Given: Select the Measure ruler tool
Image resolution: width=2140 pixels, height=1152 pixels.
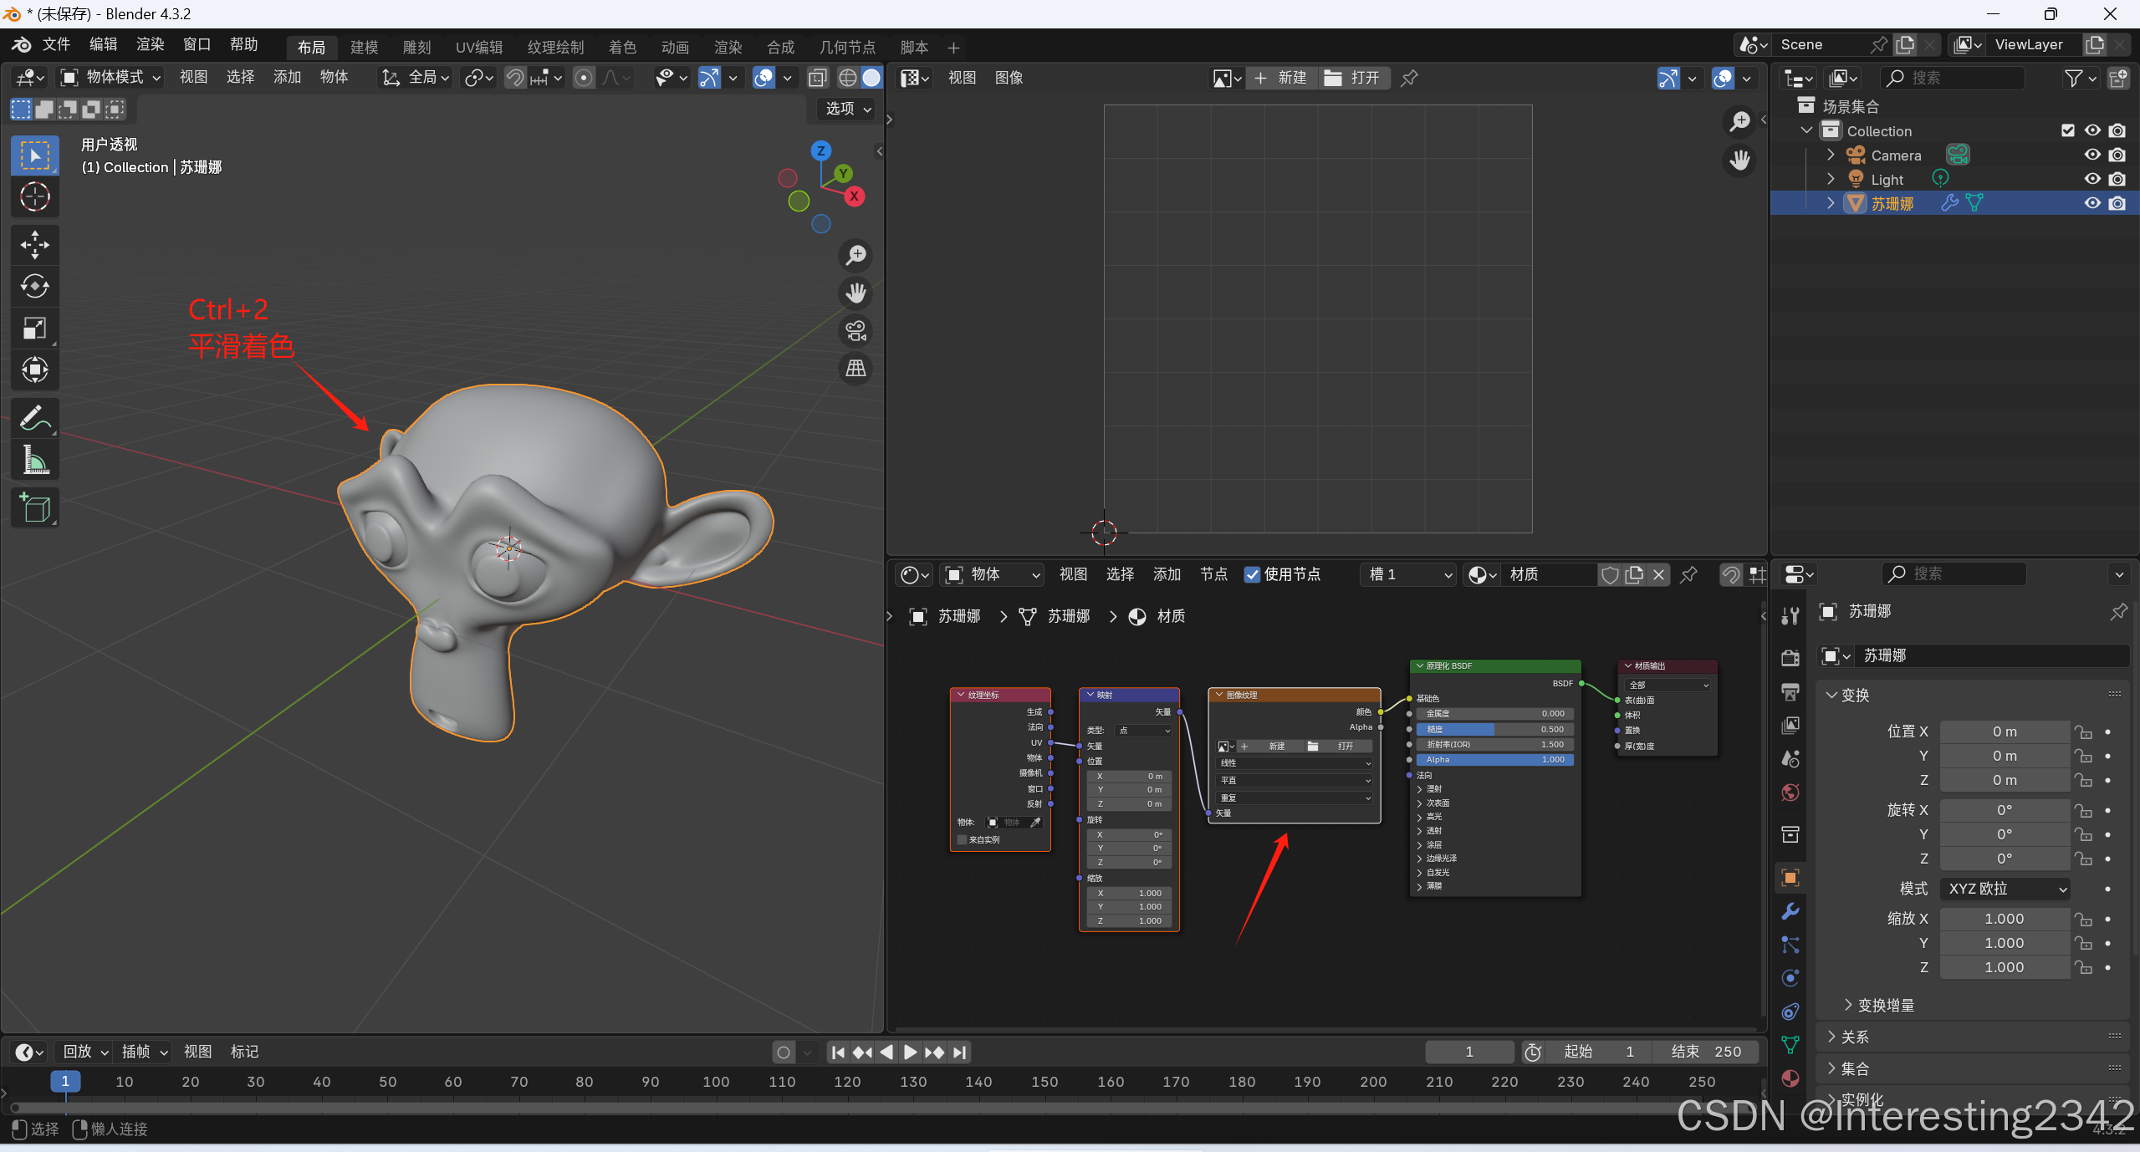Looking at the screenshot, I should click(x=34, y=459).
